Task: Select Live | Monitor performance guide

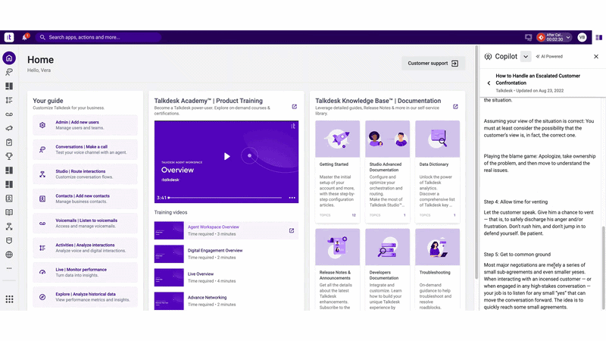Action: click(85, 272)
